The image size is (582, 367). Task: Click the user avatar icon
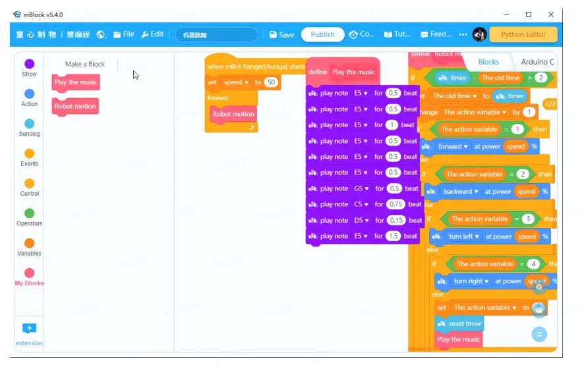click(480, 34)
